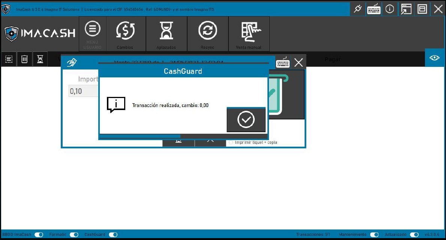Click the Importe field showing 0,10

point(84,91)
